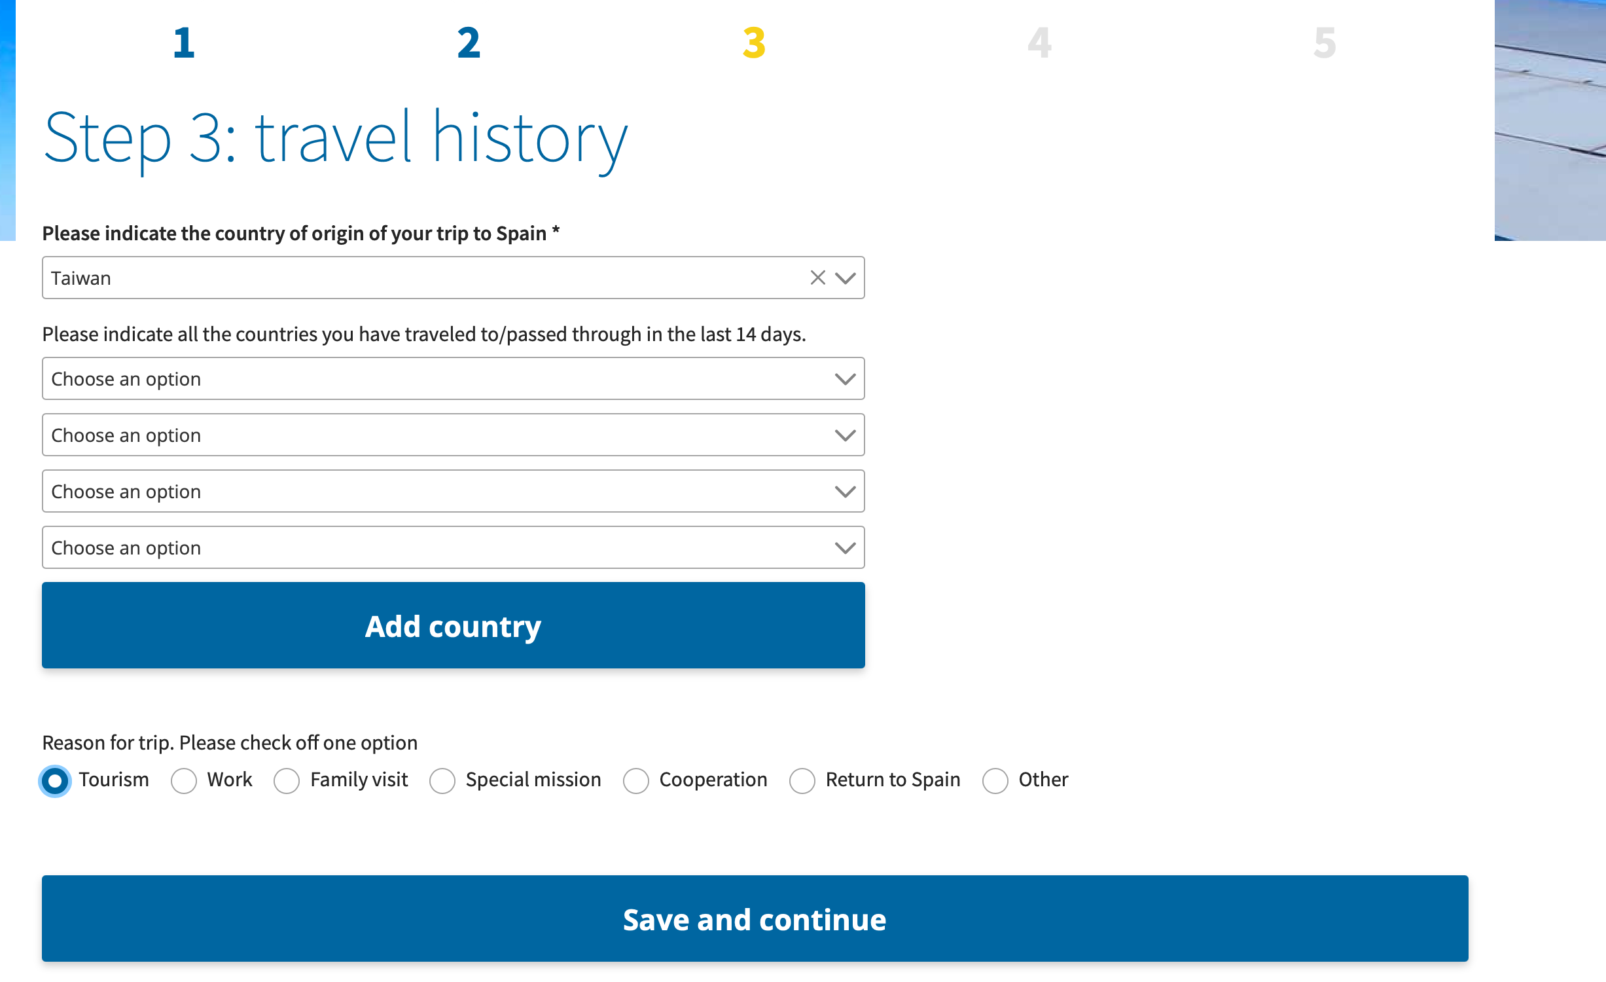Click the Add country button
This screenshot has height=982, width=1606.
tap(454, 625)
